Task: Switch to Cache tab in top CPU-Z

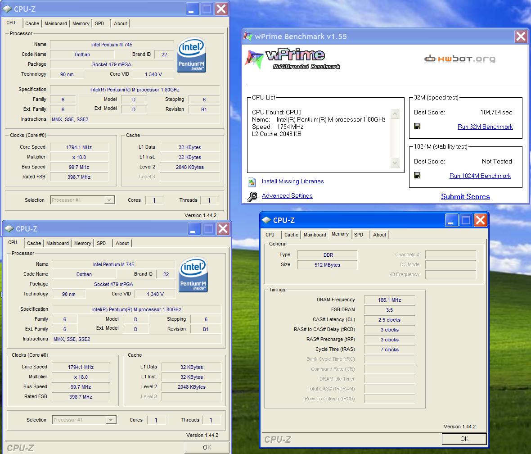Action: [x=32, y=23]
